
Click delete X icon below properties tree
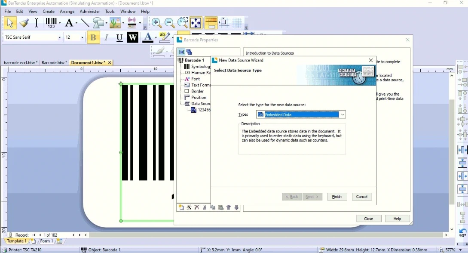pyautogui.click(x=197, y=207)
